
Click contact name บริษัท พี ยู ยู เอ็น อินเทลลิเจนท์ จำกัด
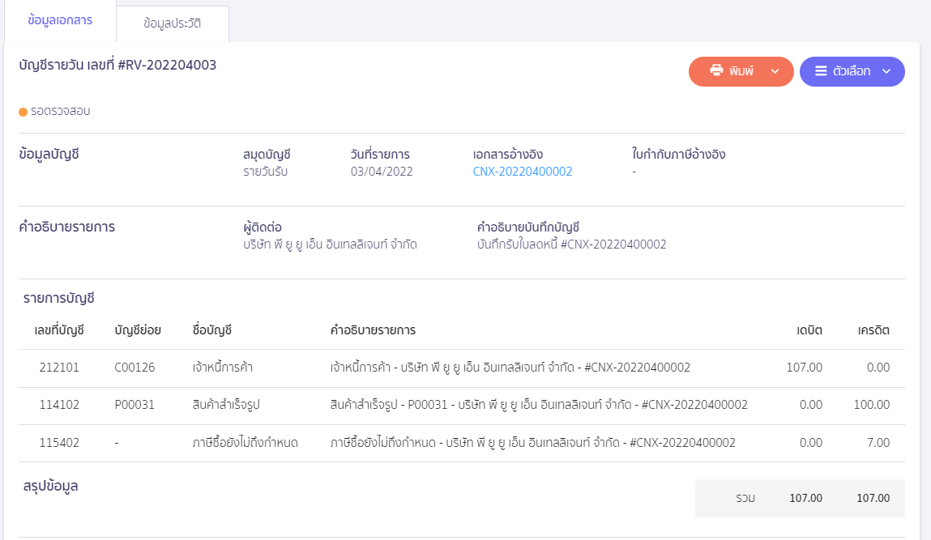[330, 244]
